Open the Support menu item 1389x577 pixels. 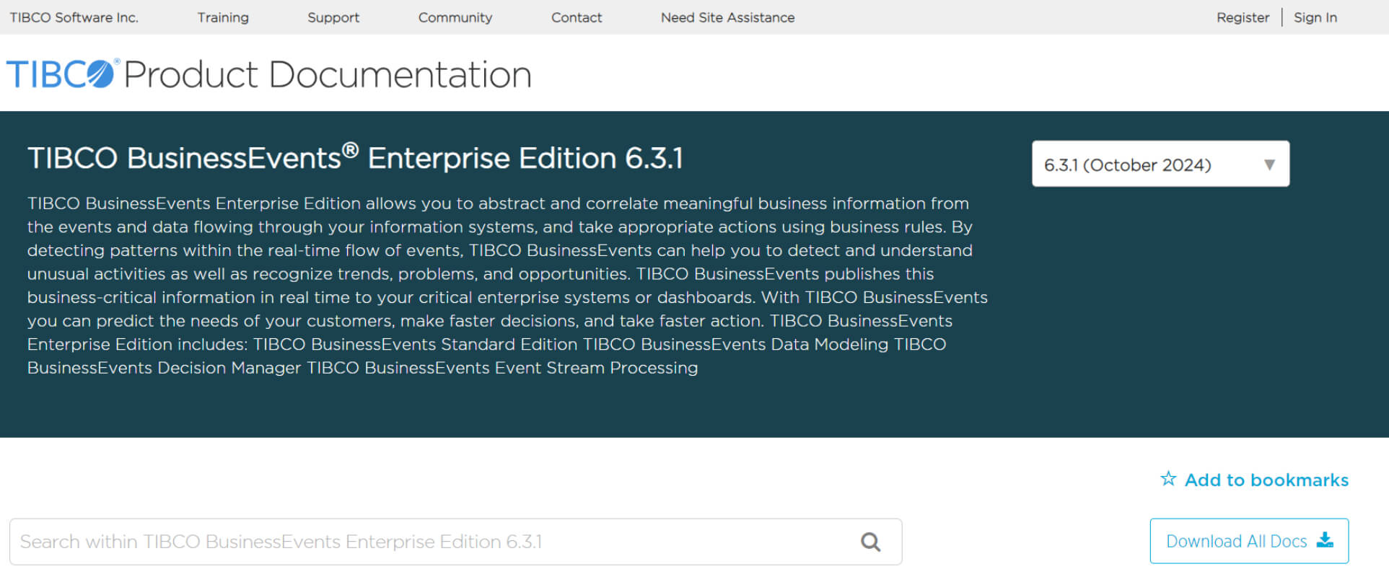[333, 17]
